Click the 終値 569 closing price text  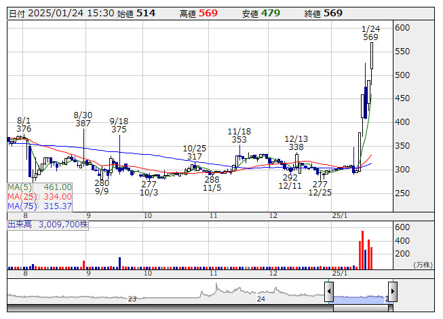click(324, 14)
